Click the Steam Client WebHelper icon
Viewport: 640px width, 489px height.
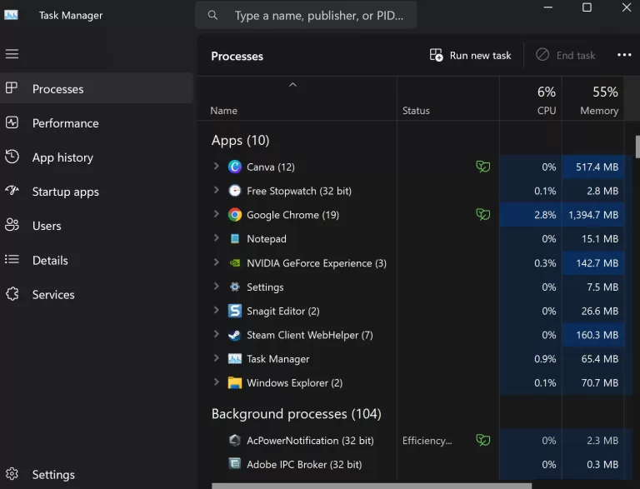pyautogui.click(x=235, y=335)
